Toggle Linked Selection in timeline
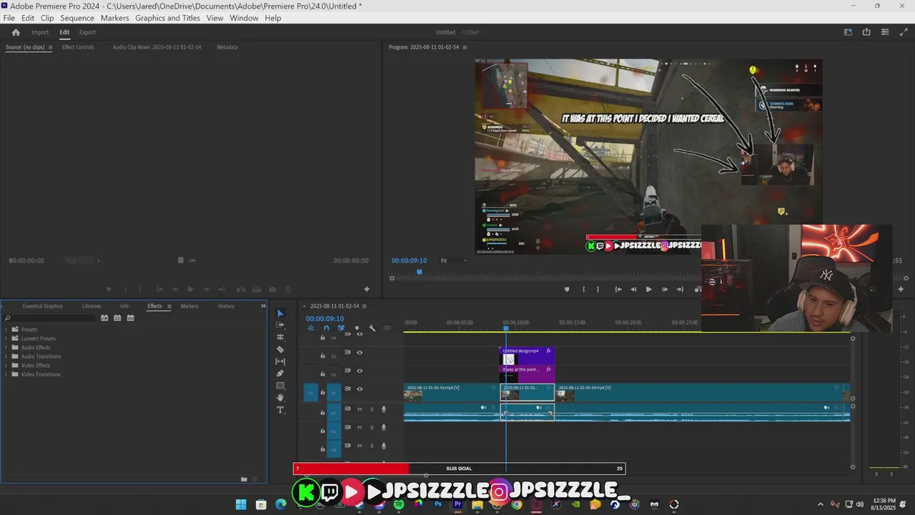This screenshot has height=515, width=915. (342, 328)
